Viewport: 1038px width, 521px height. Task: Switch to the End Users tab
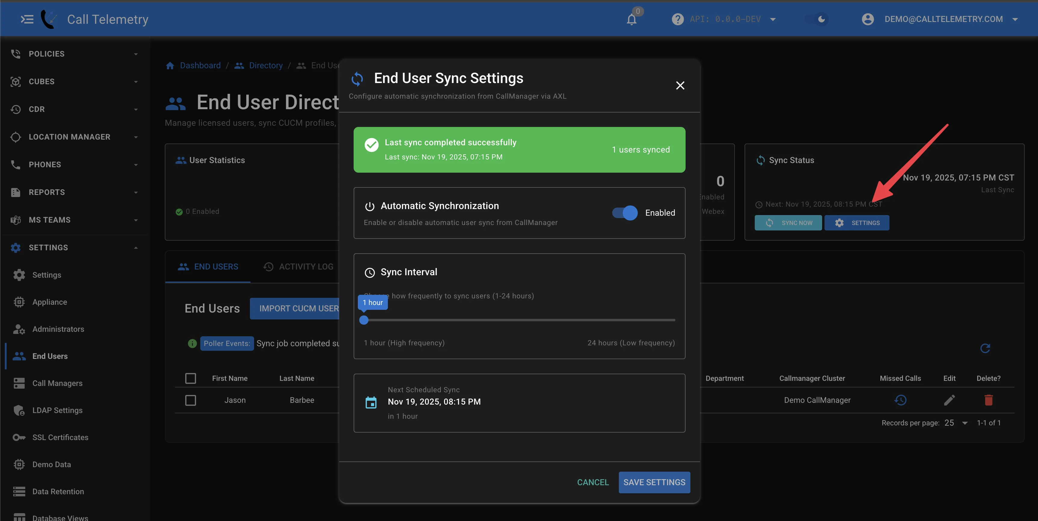click(x=208, y=267)
